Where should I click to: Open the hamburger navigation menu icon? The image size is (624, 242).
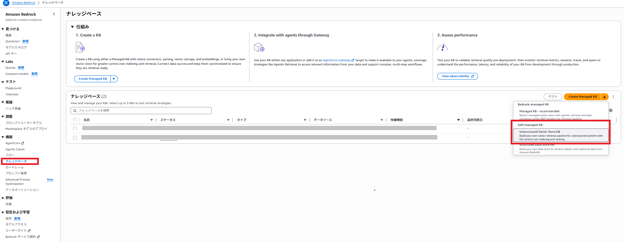click(6, 3)
